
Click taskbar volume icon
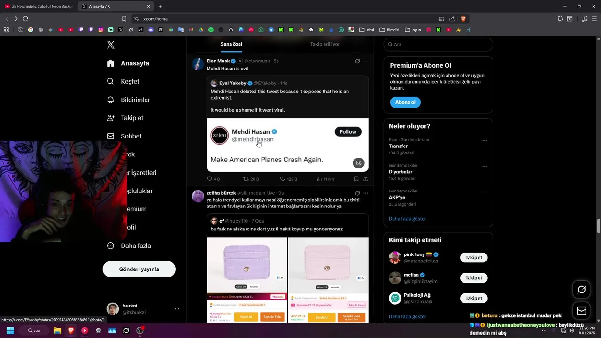pyautogui.click(x=571, y=330)
